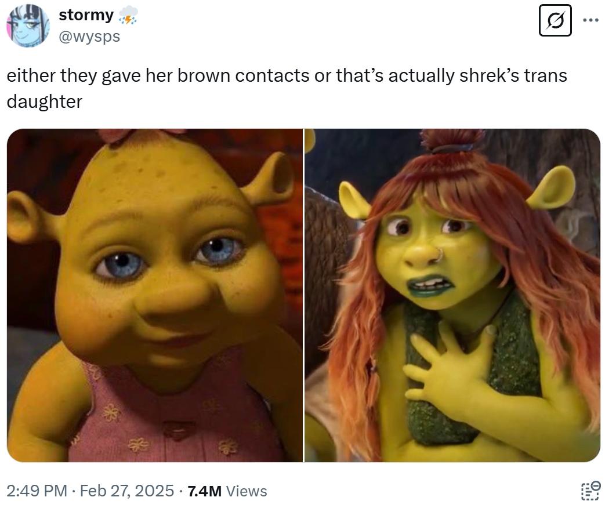Click the Views label after 7.4M

(x=246, y=491)
